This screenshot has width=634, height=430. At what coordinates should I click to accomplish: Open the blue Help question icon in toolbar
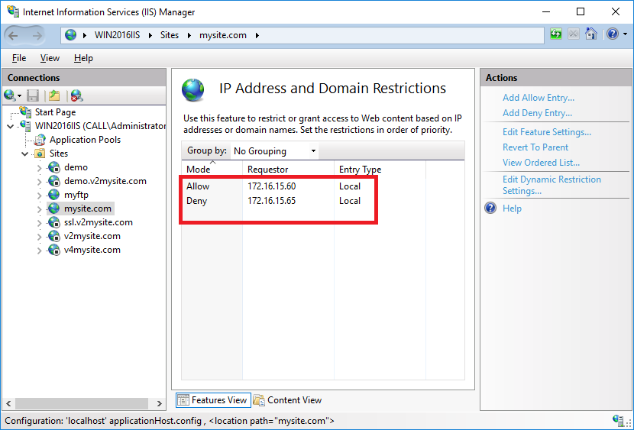pyautogui.click(x=613, y=34)
